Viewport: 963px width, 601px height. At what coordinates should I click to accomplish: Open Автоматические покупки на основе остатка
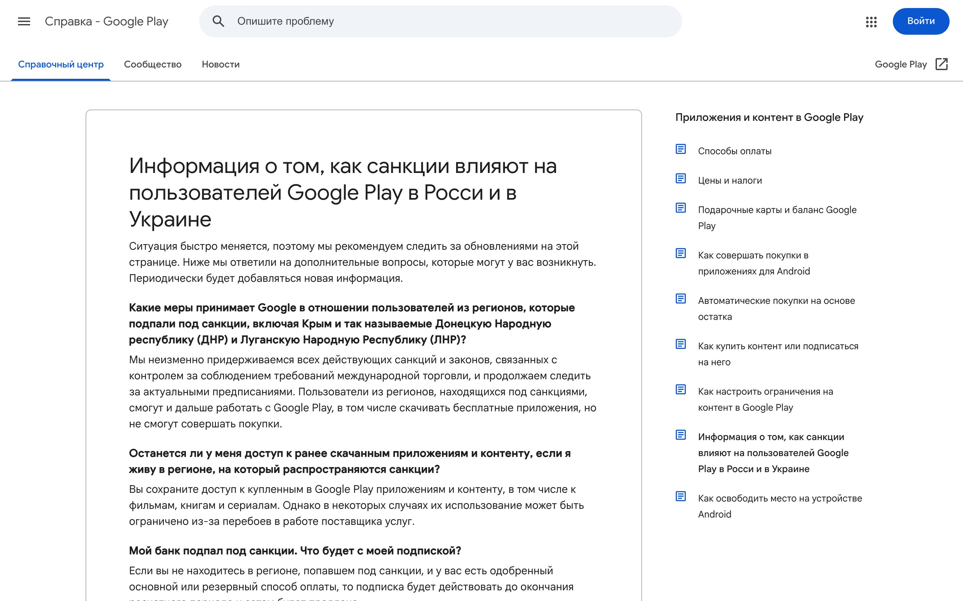[x=776, y=309]
